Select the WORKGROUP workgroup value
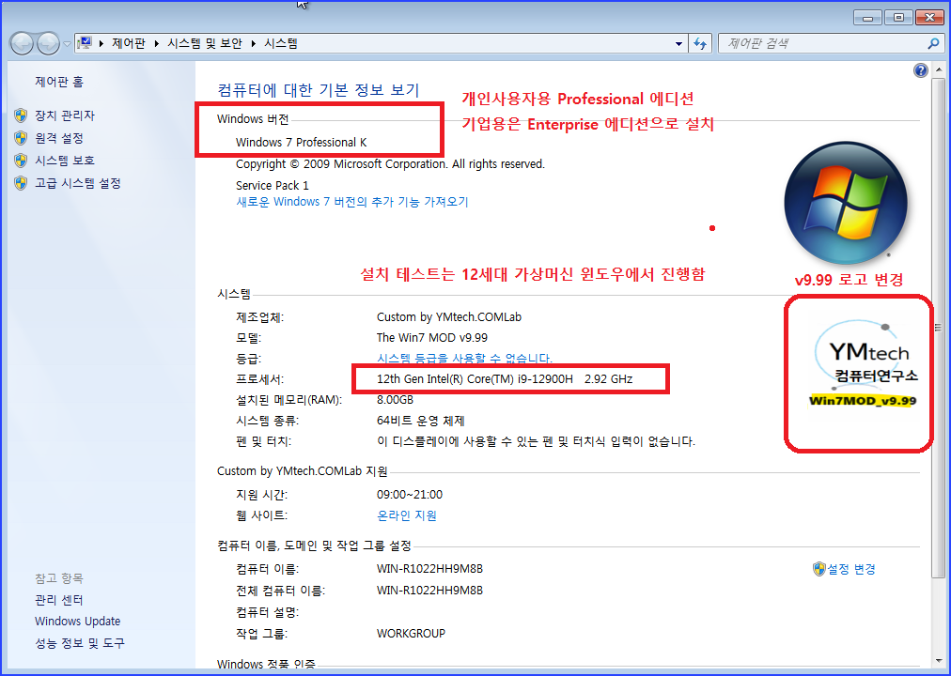The height and width of the screenshot is (676, 951). pyautogui.click(x=411, y=633)
